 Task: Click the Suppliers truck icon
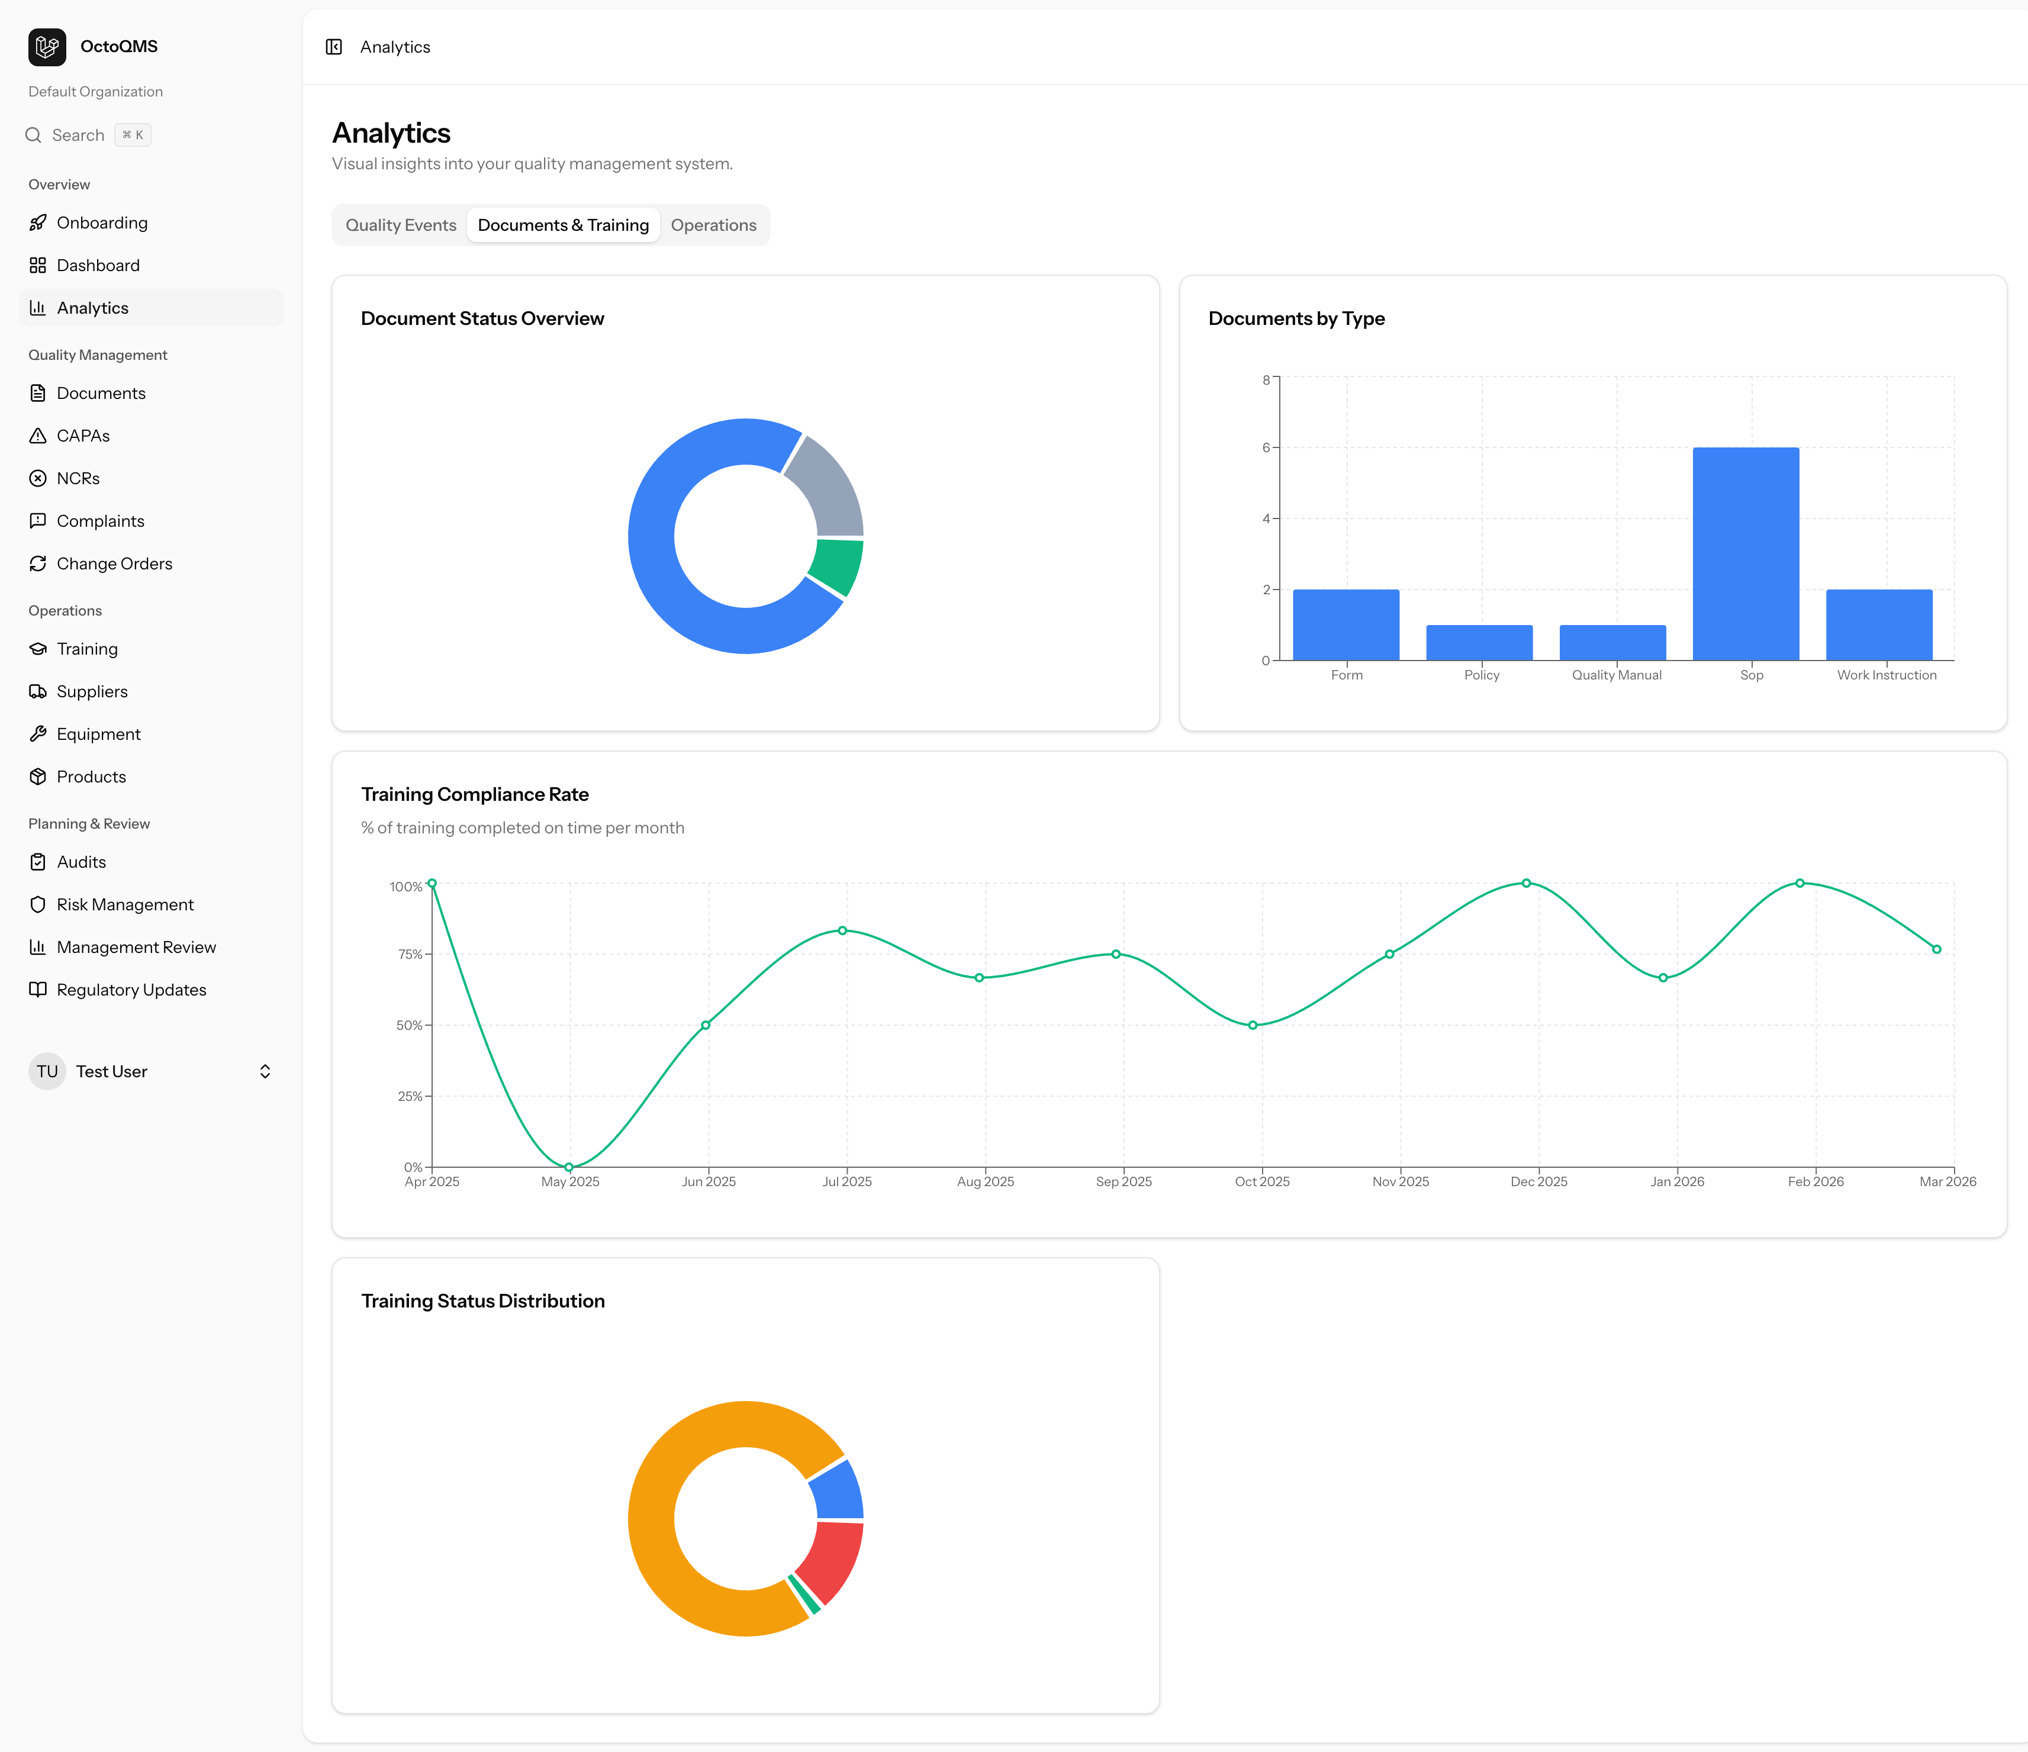[38, 691]
